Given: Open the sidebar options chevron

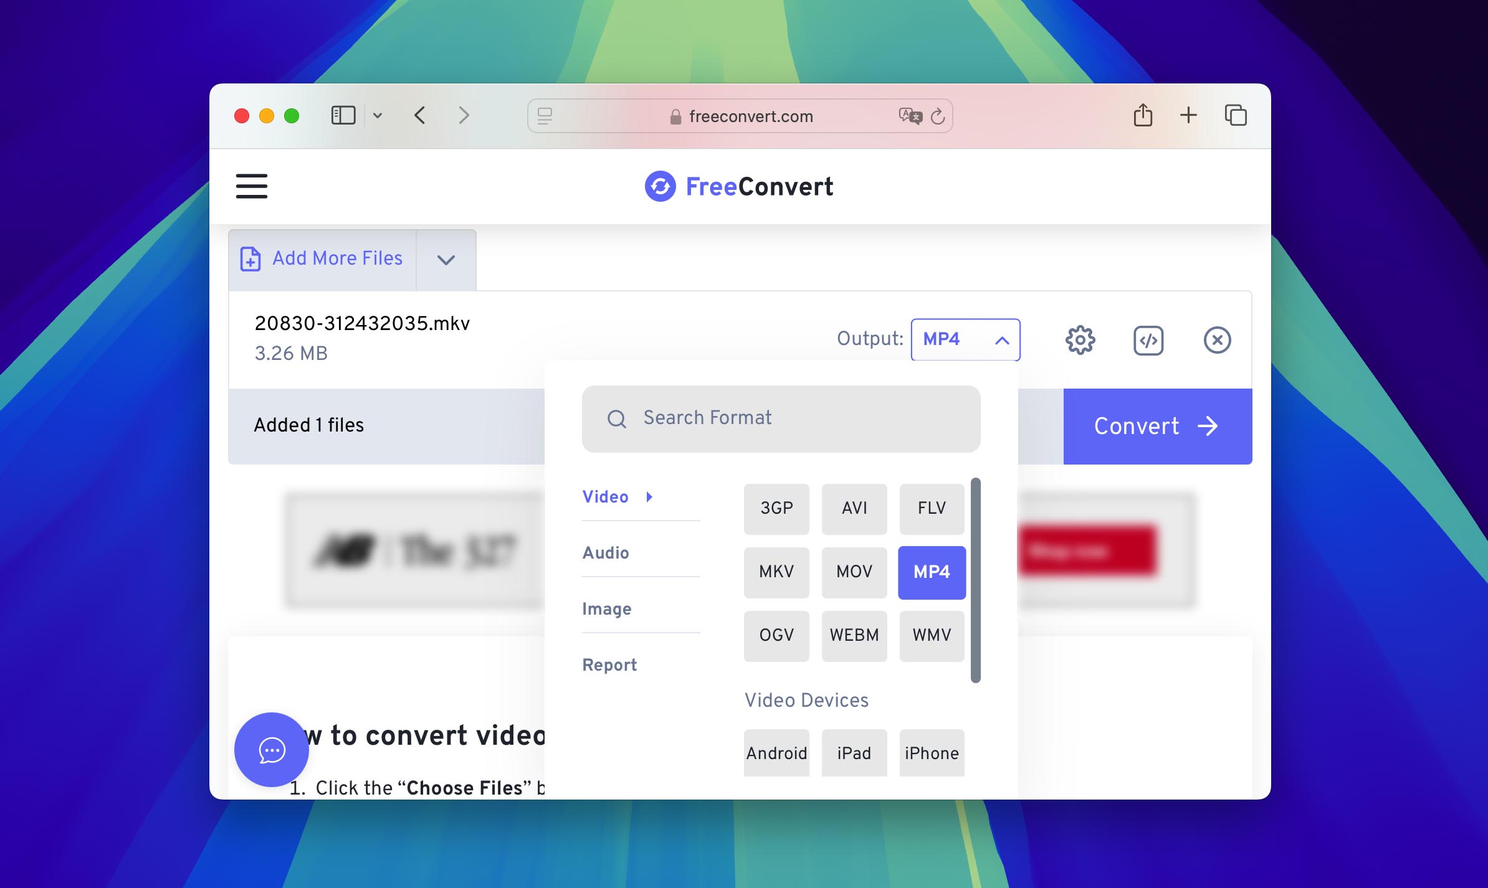Looking at the screenshot, I should coord(378,116).
